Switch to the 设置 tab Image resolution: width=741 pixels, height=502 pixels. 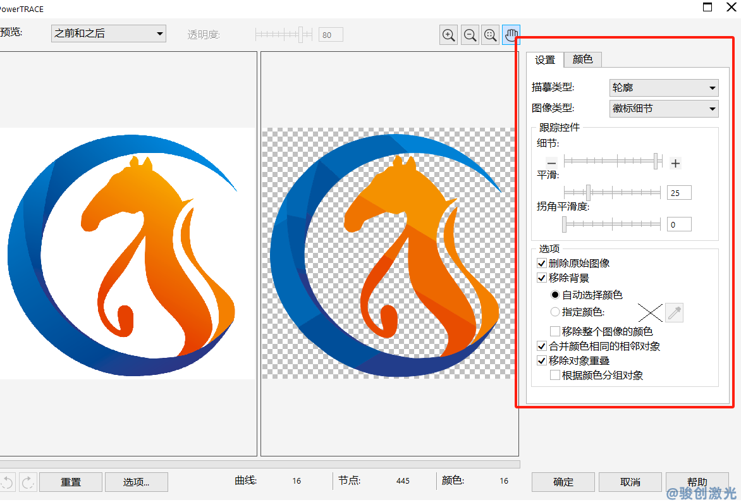click(x=544, y=59)
